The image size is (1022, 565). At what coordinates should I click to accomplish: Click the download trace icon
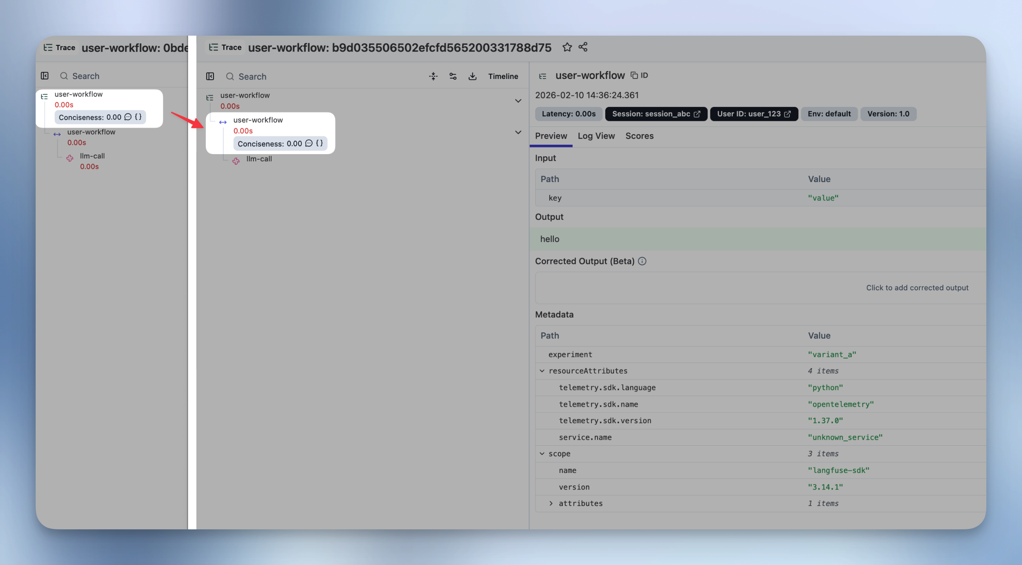(472, 76)
